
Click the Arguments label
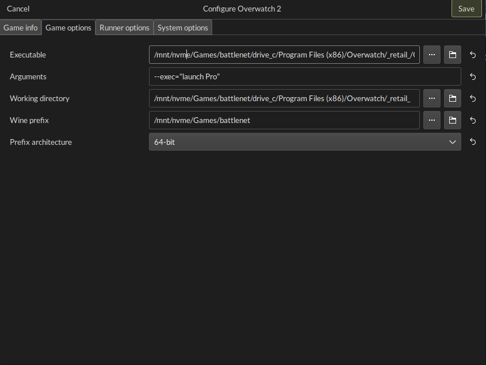(28, 76)
